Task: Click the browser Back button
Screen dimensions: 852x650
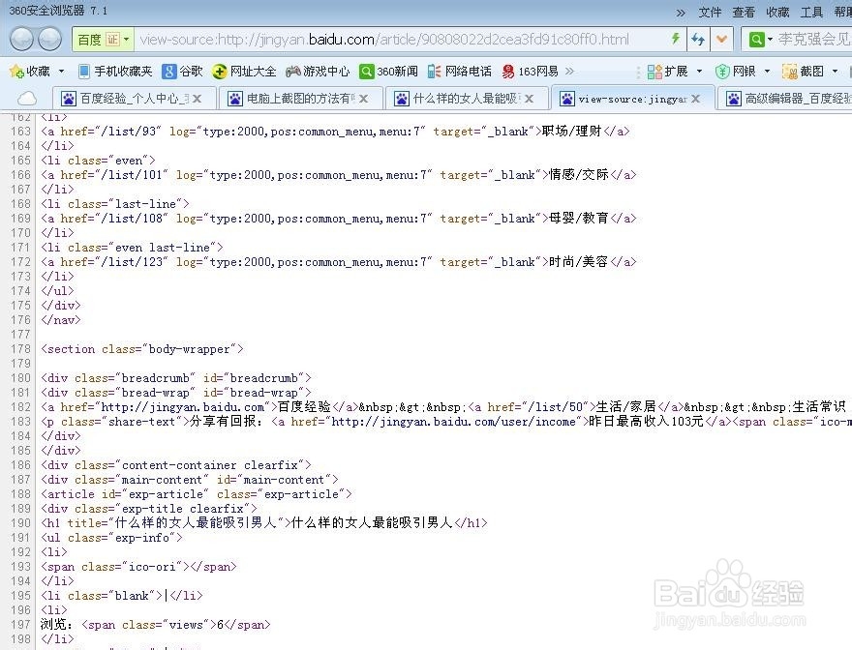Action: pyautogui.click(x=21, y=39)
